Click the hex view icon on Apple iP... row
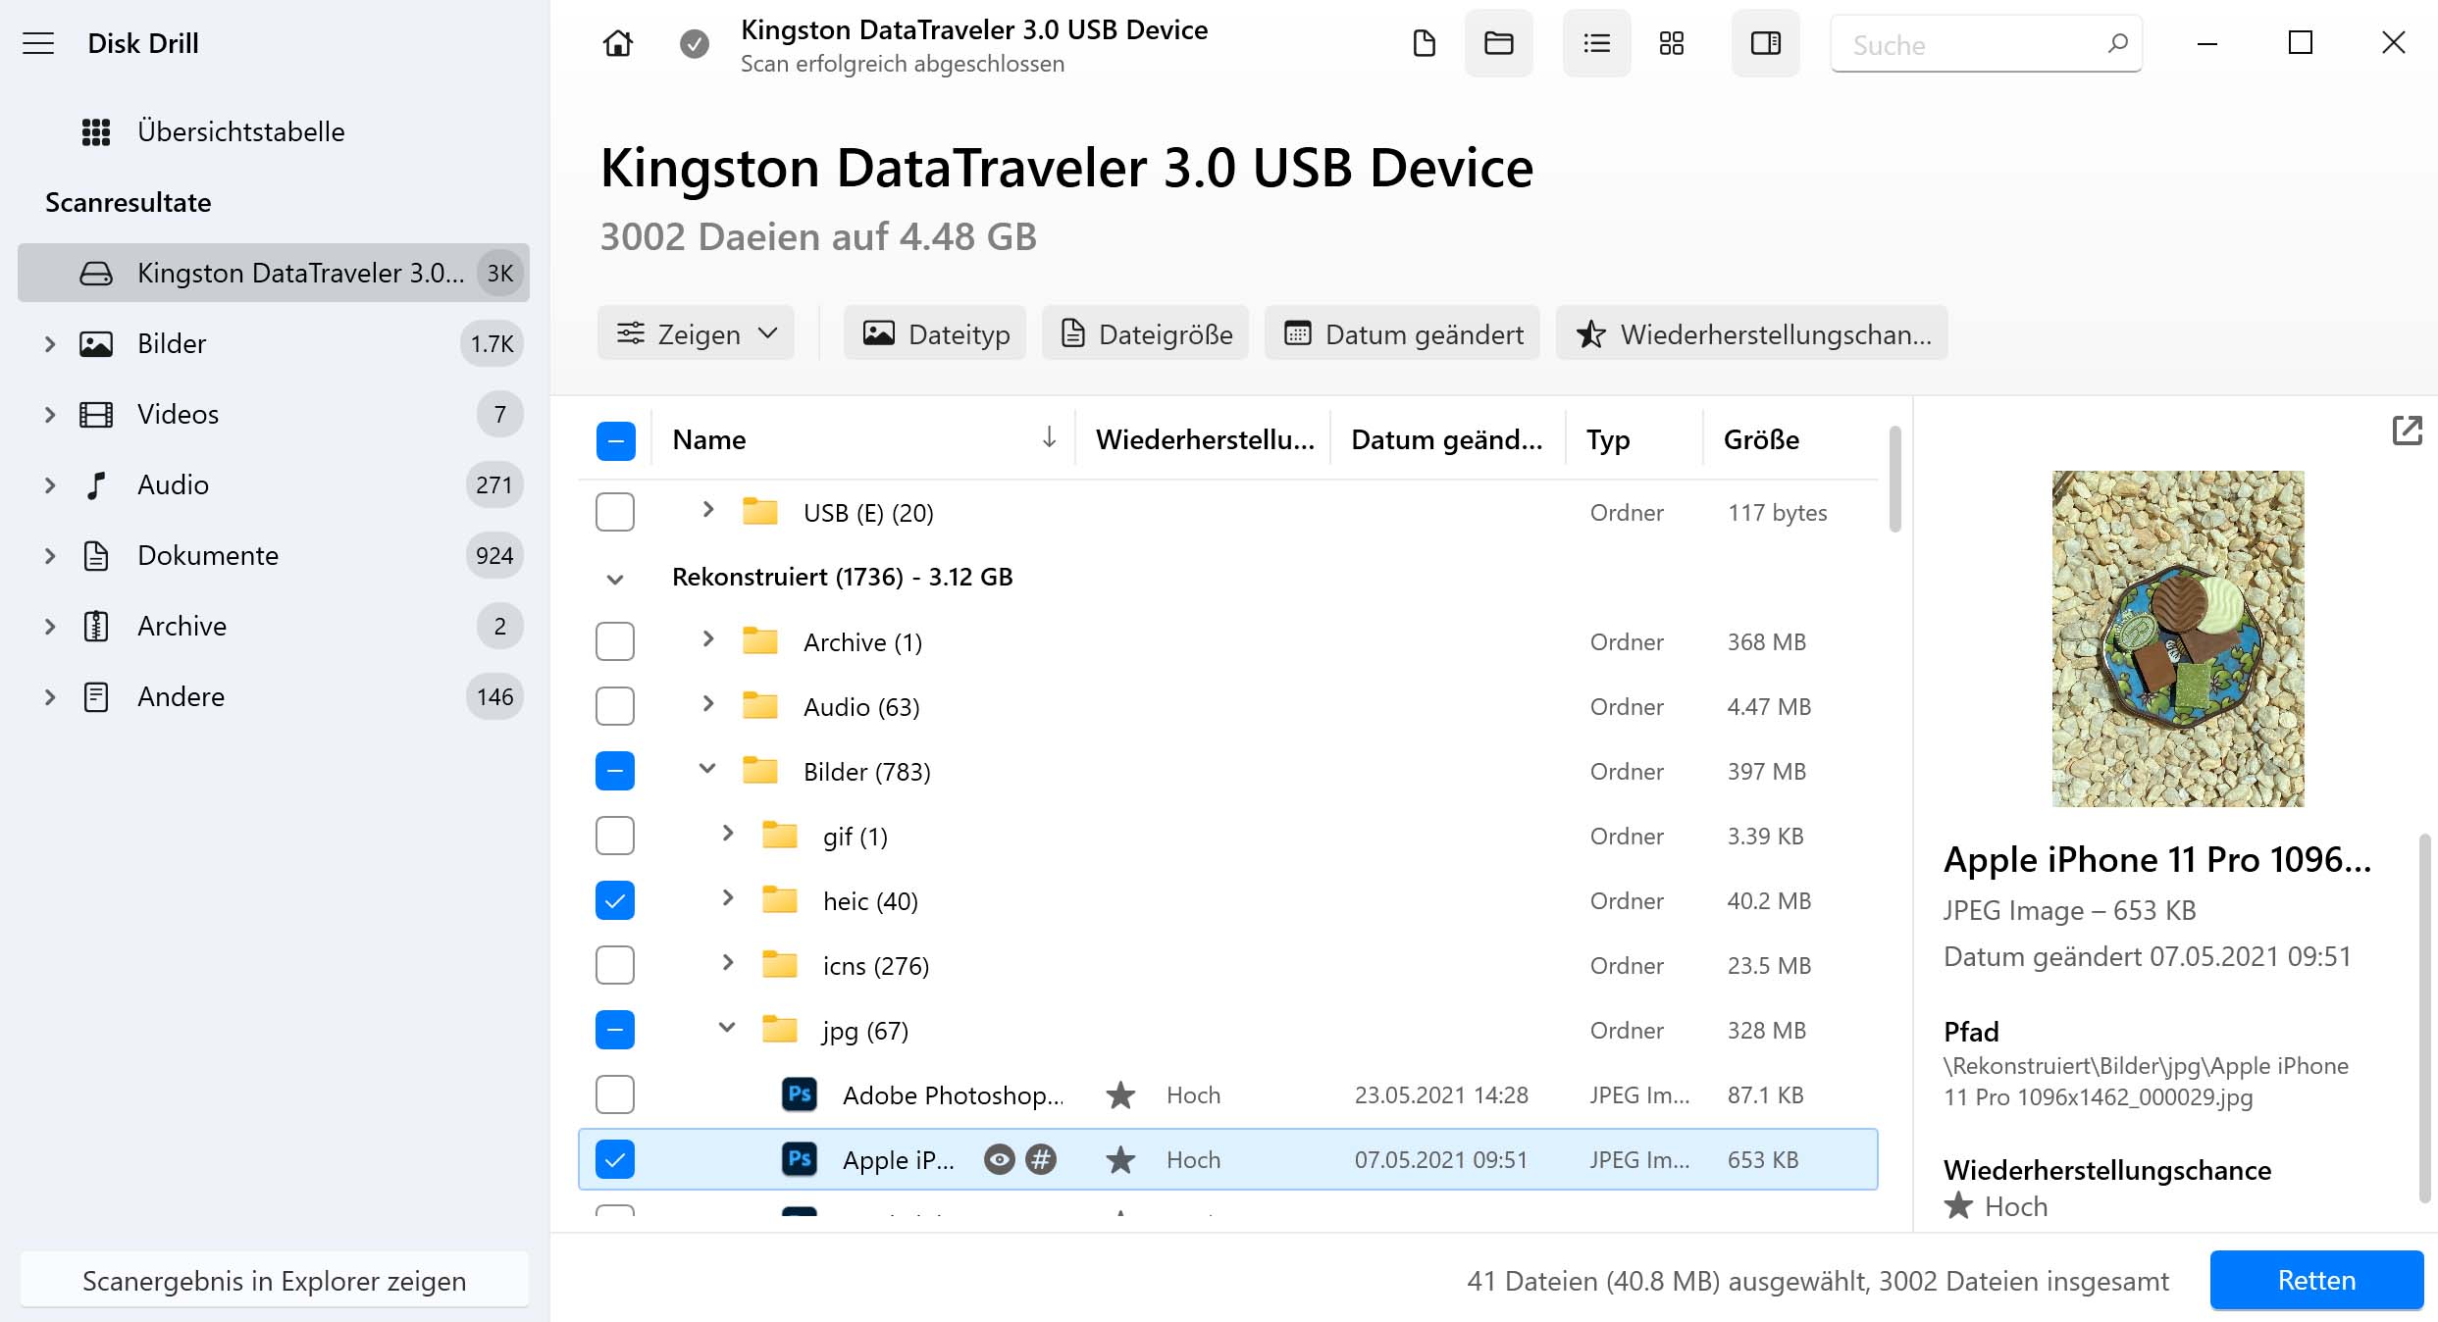This screenshot has height=1322, width=2438. (x=1041, y=1160)
